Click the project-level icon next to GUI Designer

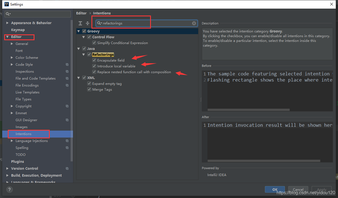pos(67,120)
